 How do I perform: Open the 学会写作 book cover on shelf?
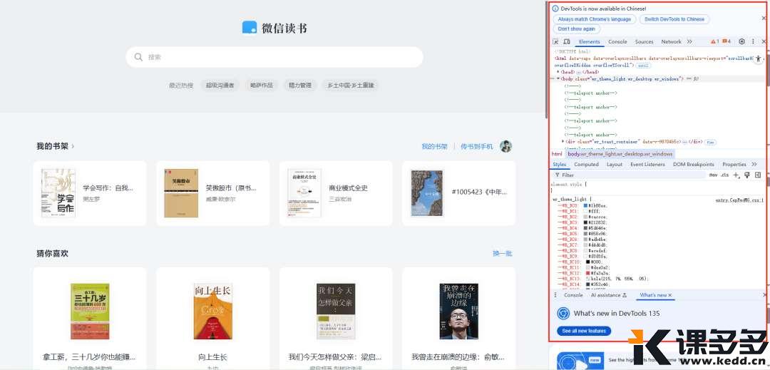tap(58, 193)
